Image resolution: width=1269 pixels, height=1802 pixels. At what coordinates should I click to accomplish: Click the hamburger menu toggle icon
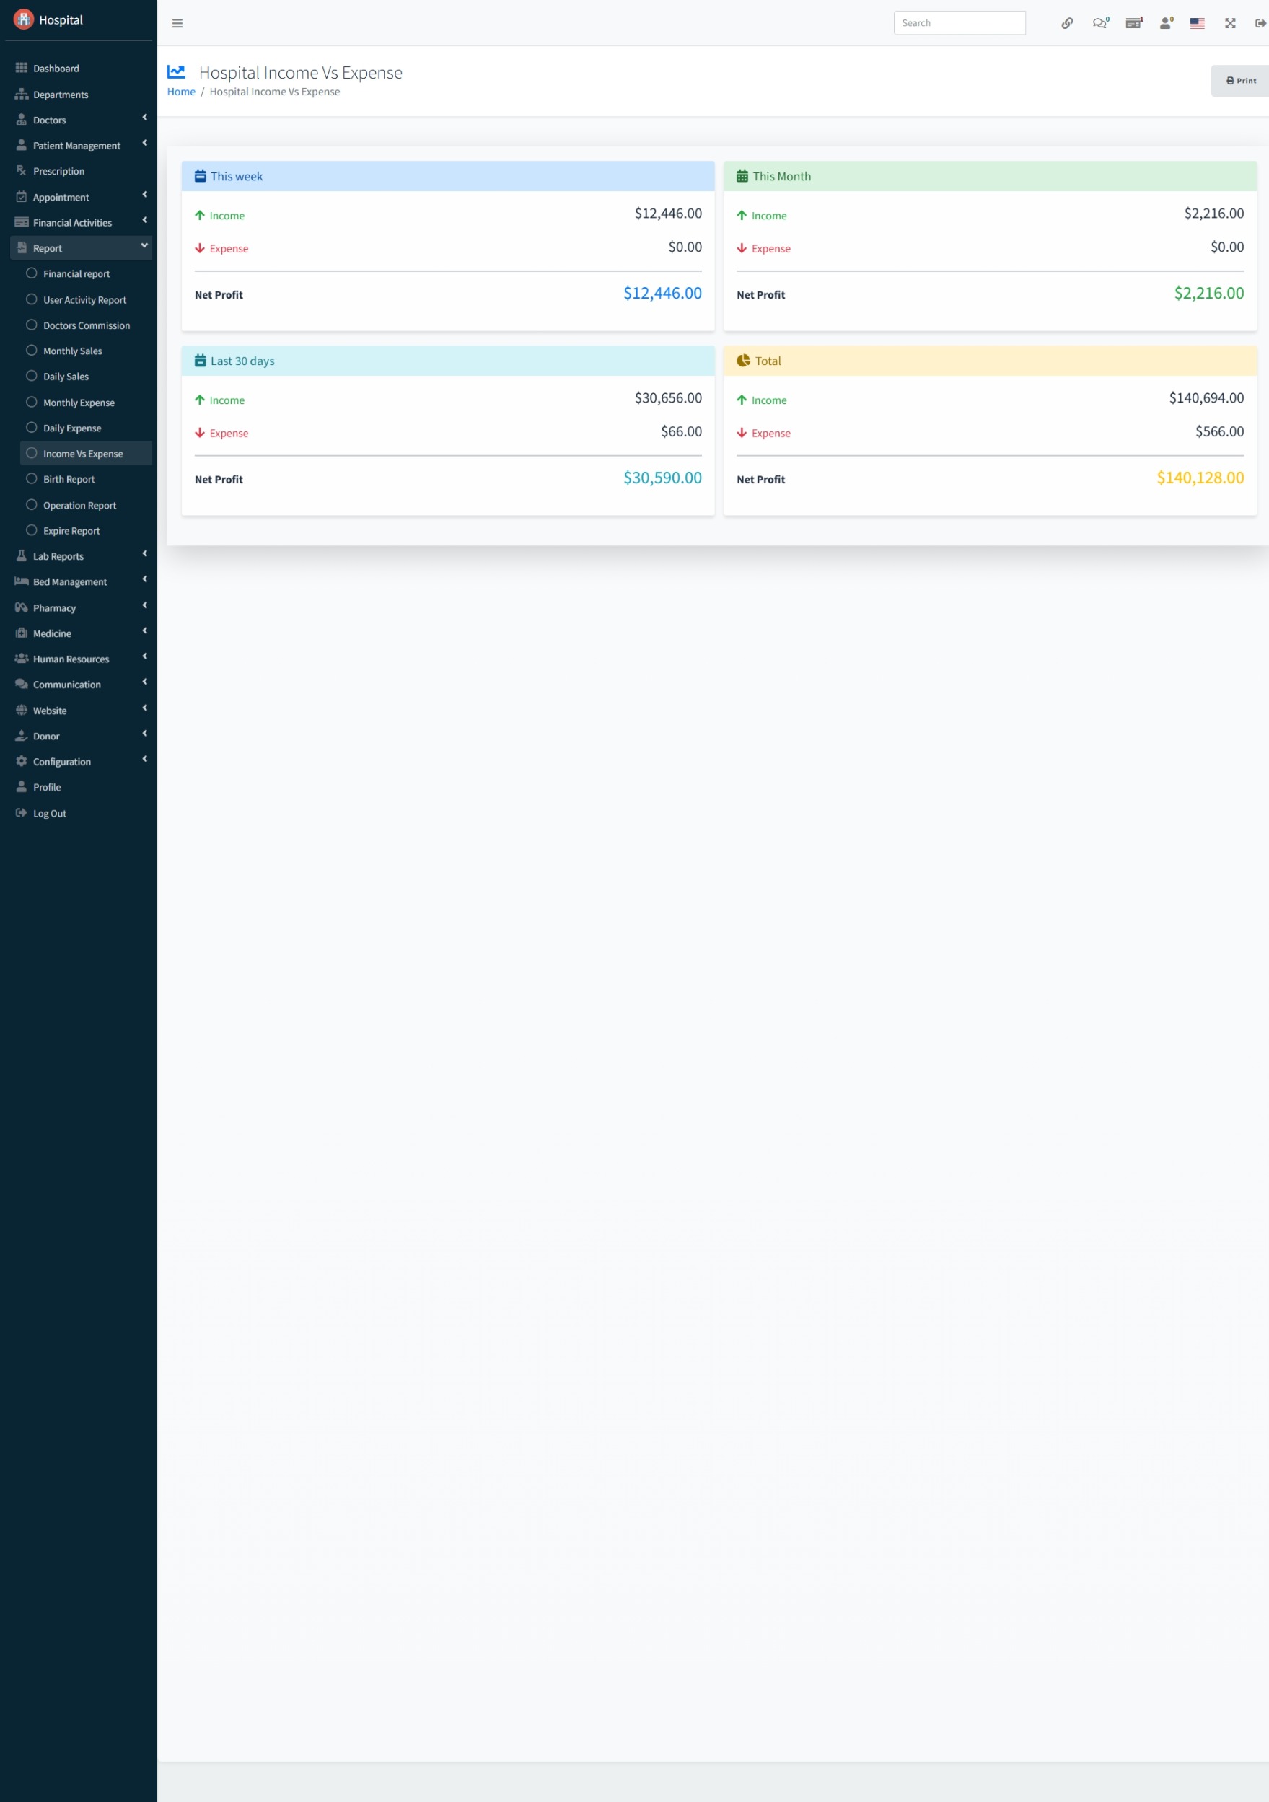pyautogui.click(x=177, y=24)
